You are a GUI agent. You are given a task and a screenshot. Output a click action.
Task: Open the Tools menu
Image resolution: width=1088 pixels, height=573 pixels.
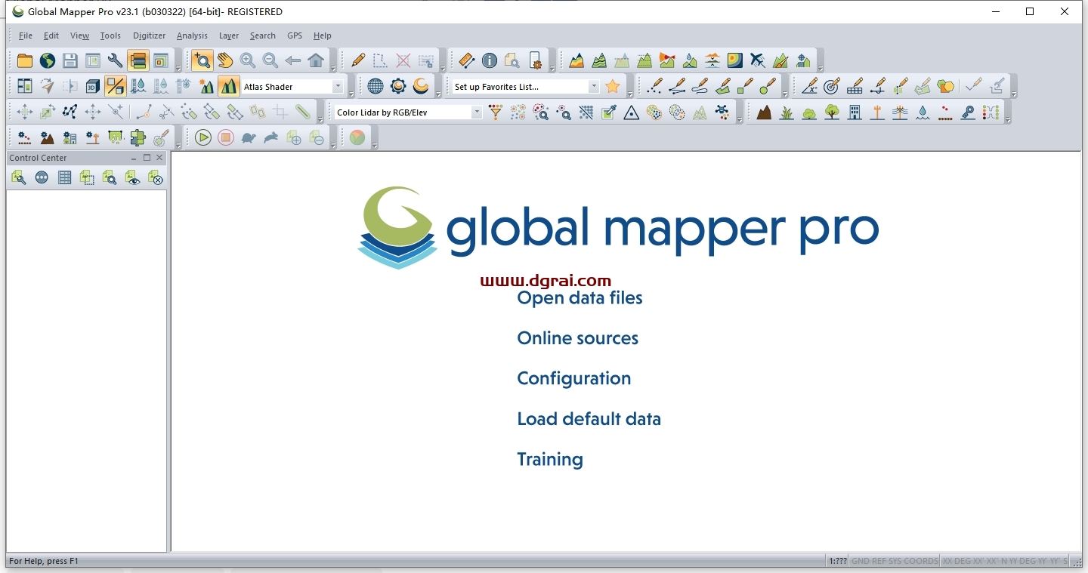point(110,35)
